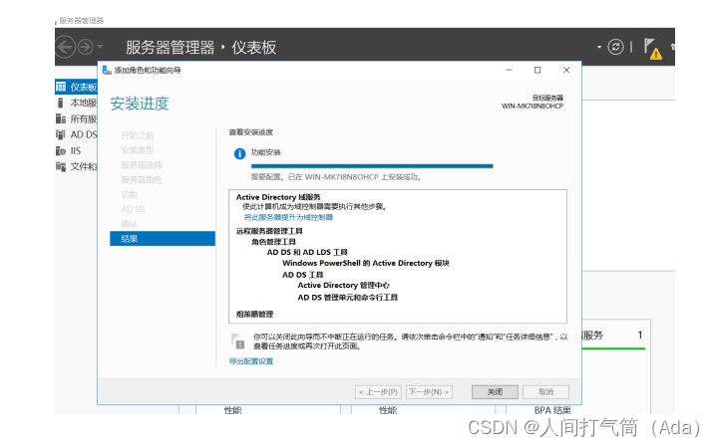Image resolution: width=715 pixels, height=447 pixels.
Task: Click 'BPA 结果' in the dashboard tile
Action: tap(552, 410)
